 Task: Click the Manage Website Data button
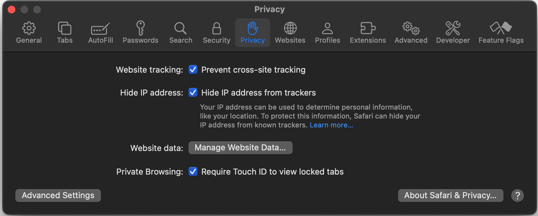(240, 148)
